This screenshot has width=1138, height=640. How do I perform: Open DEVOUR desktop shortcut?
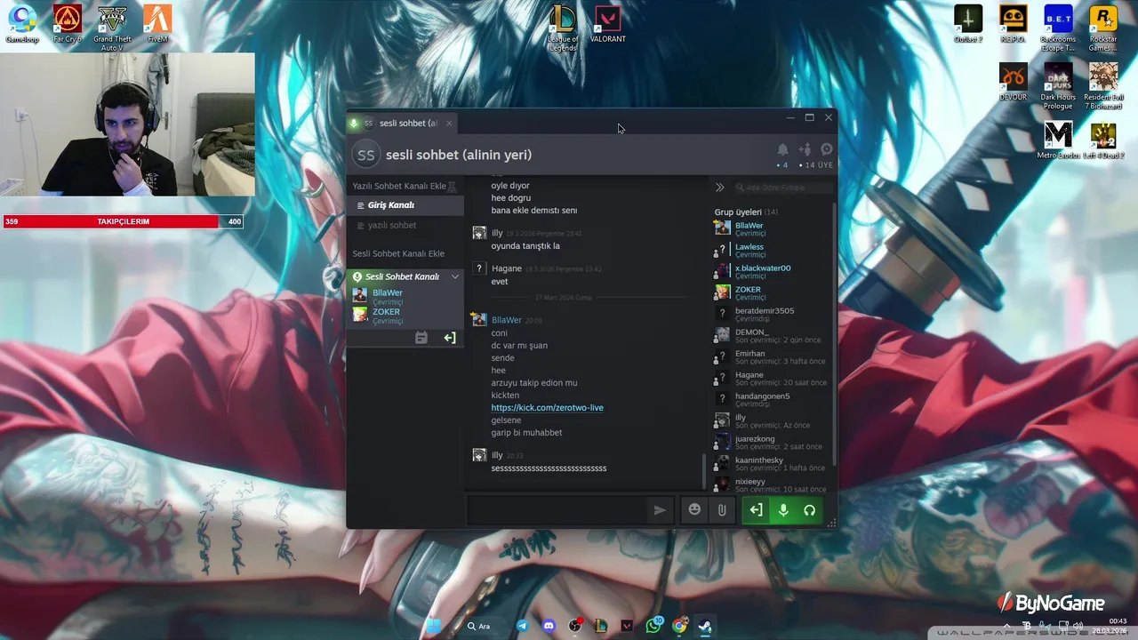(x=1013, y=82)
